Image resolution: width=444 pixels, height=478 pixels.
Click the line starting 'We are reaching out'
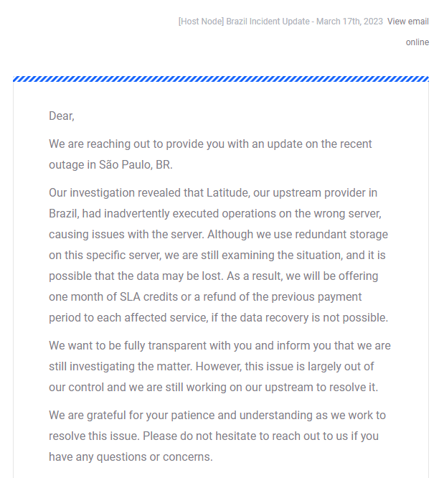click(x=210, y=144)
